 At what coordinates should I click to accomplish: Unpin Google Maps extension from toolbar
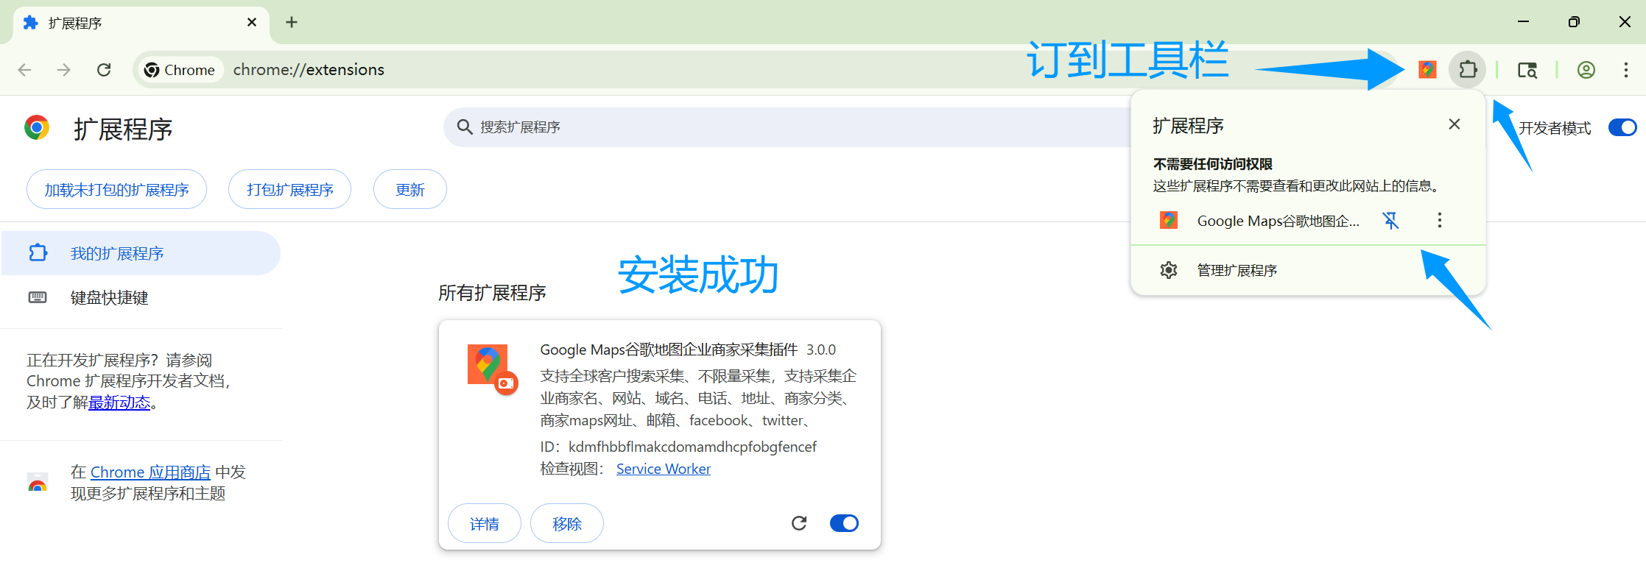coord(1390,220)
